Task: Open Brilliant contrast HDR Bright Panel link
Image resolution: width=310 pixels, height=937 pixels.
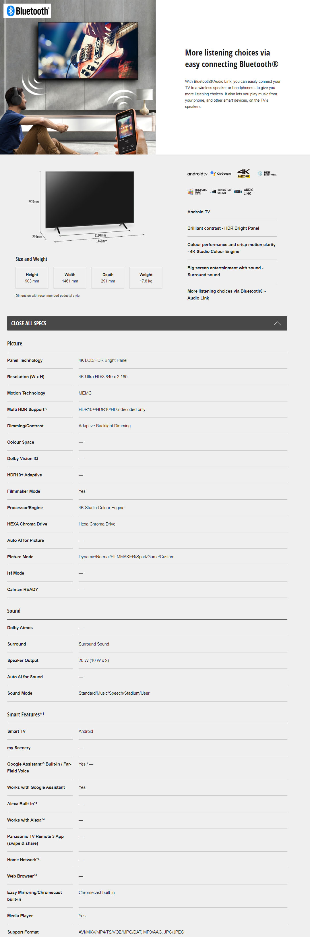Action: [223, 228]
